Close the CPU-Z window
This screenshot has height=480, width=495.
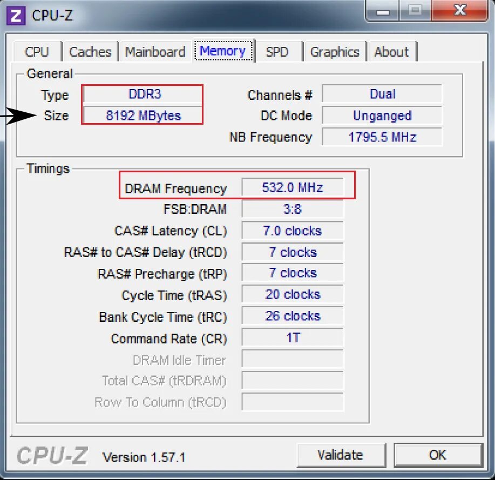click(460, 10)
